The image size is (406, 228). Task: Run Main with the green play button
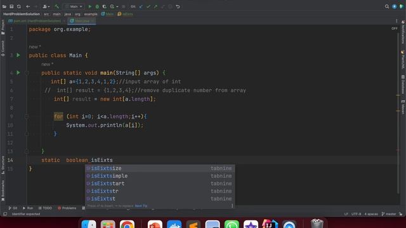[90, 6]
